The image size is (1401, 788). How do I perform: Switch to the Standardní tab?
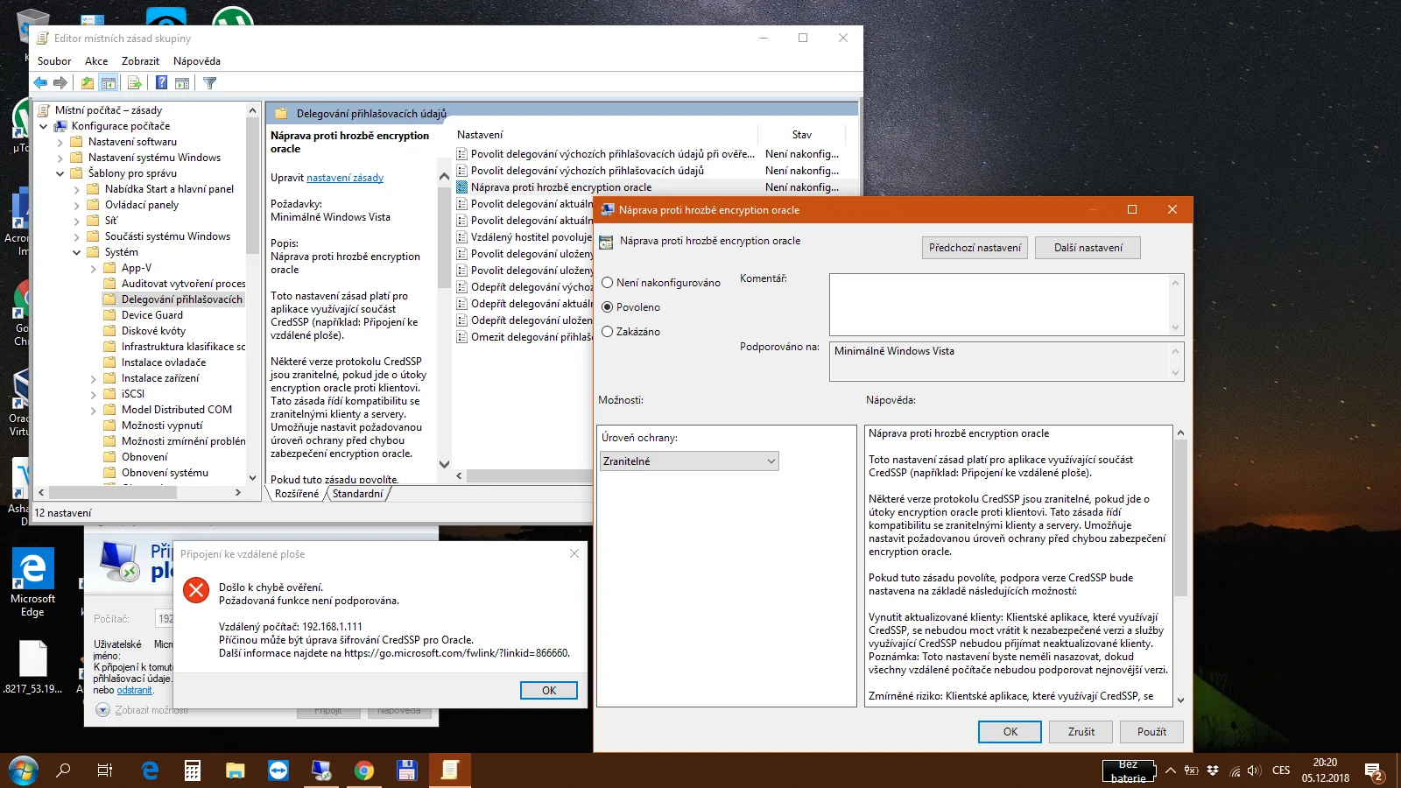coord(357,494)
